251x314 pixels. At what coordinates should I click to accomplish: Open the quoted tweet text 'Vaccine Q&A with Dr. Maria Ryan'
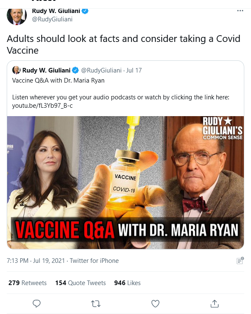(x=58, y=80)
